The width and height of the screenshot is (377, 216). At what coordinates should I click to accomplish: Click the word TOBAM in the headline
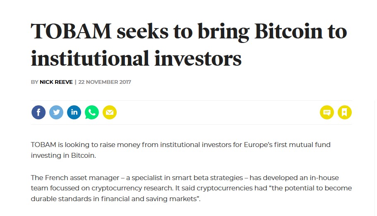(x=71, y=31)
